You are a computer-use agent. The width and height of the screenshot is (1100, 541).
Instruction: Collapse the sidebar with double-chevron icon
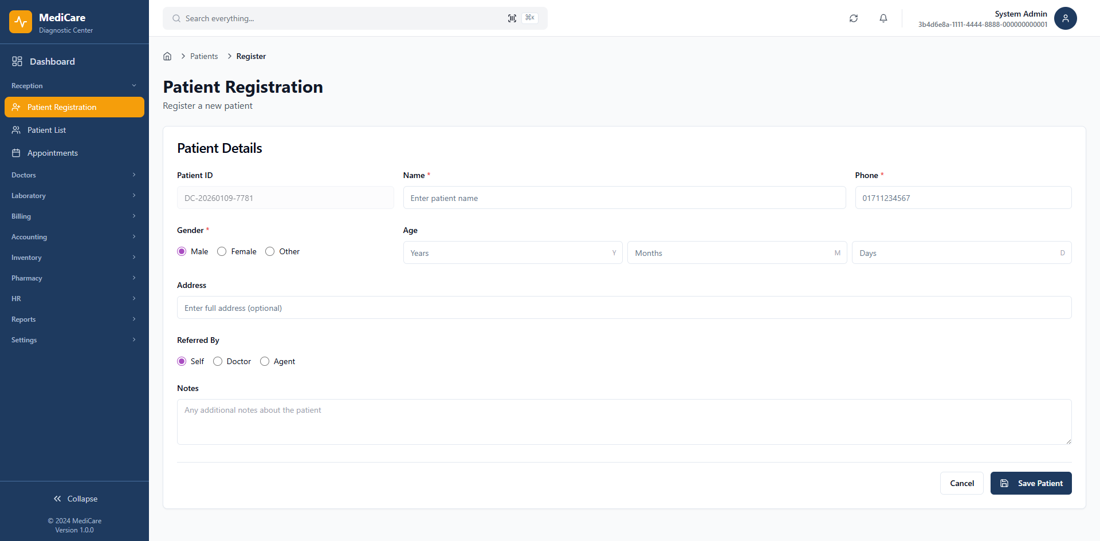point(57,499)
